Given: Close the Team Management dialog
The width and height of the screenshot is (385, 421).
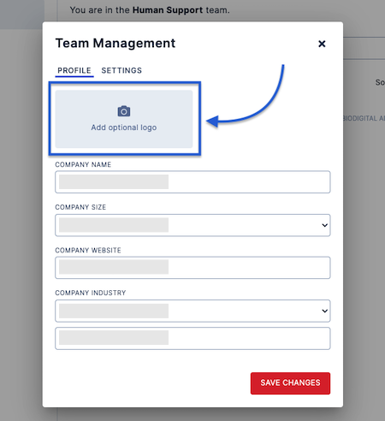Looking at the screenshot, I should (x=322, y=44).
